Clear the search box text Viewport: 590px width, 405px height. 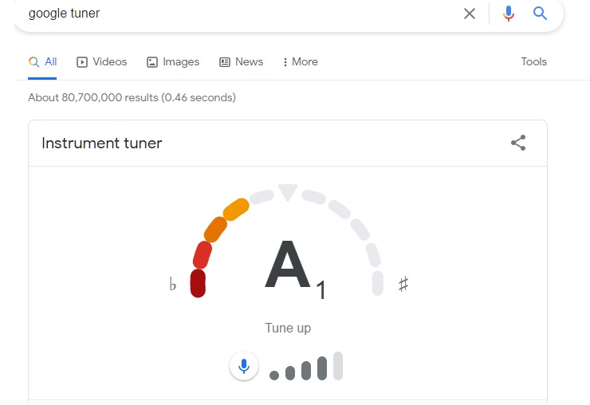(x=470, y=14)
